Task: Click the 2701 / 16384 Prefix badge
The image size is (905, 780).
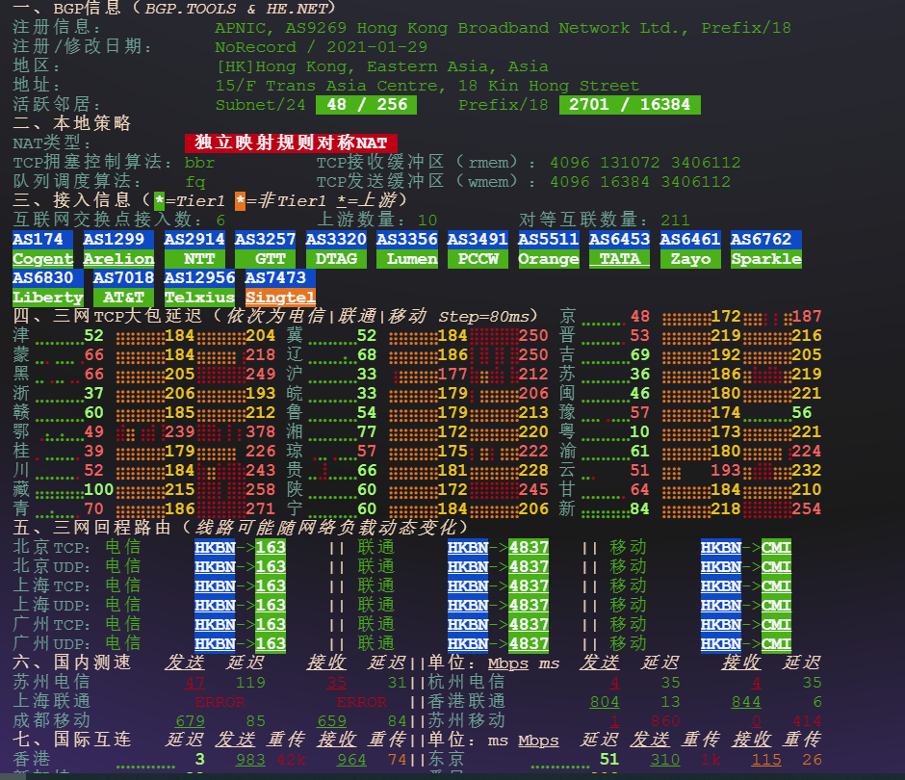Action: point(630,105)
